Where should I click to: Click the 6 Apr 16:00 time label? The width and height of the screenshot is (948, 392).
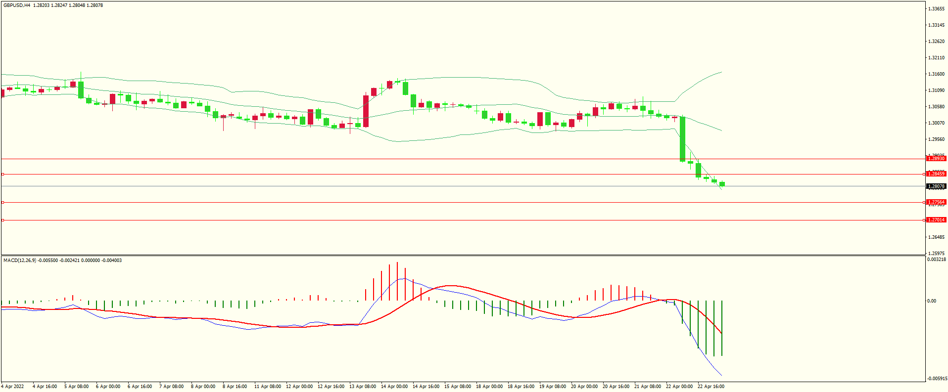click(x=140, y=387)
